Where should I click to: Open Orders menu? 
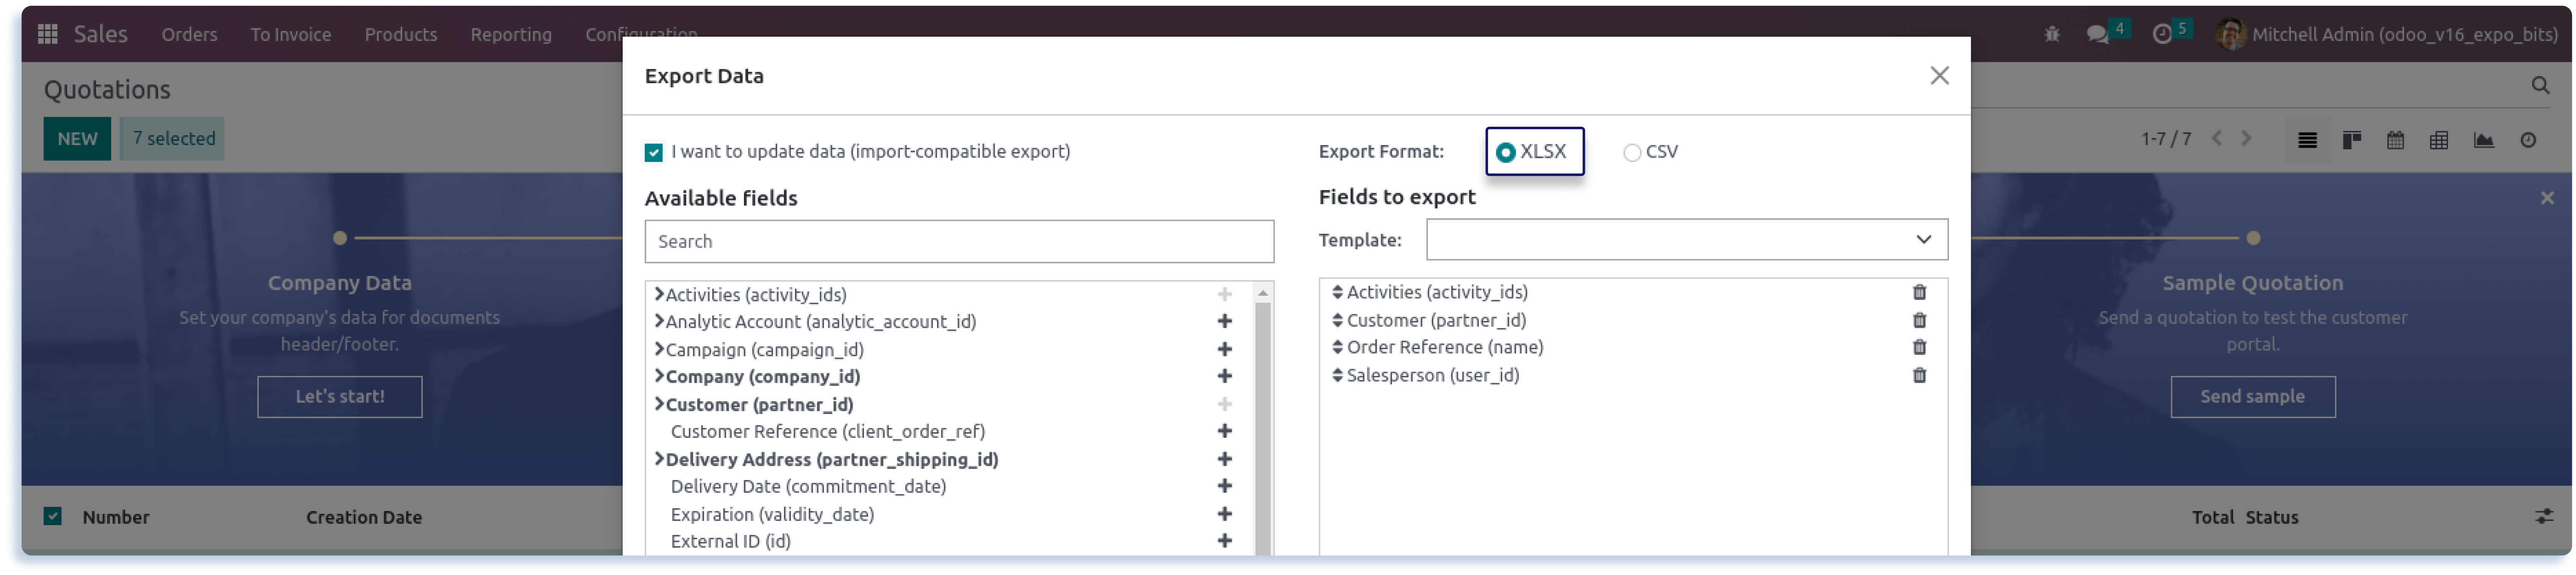click(x=189, y=35)
